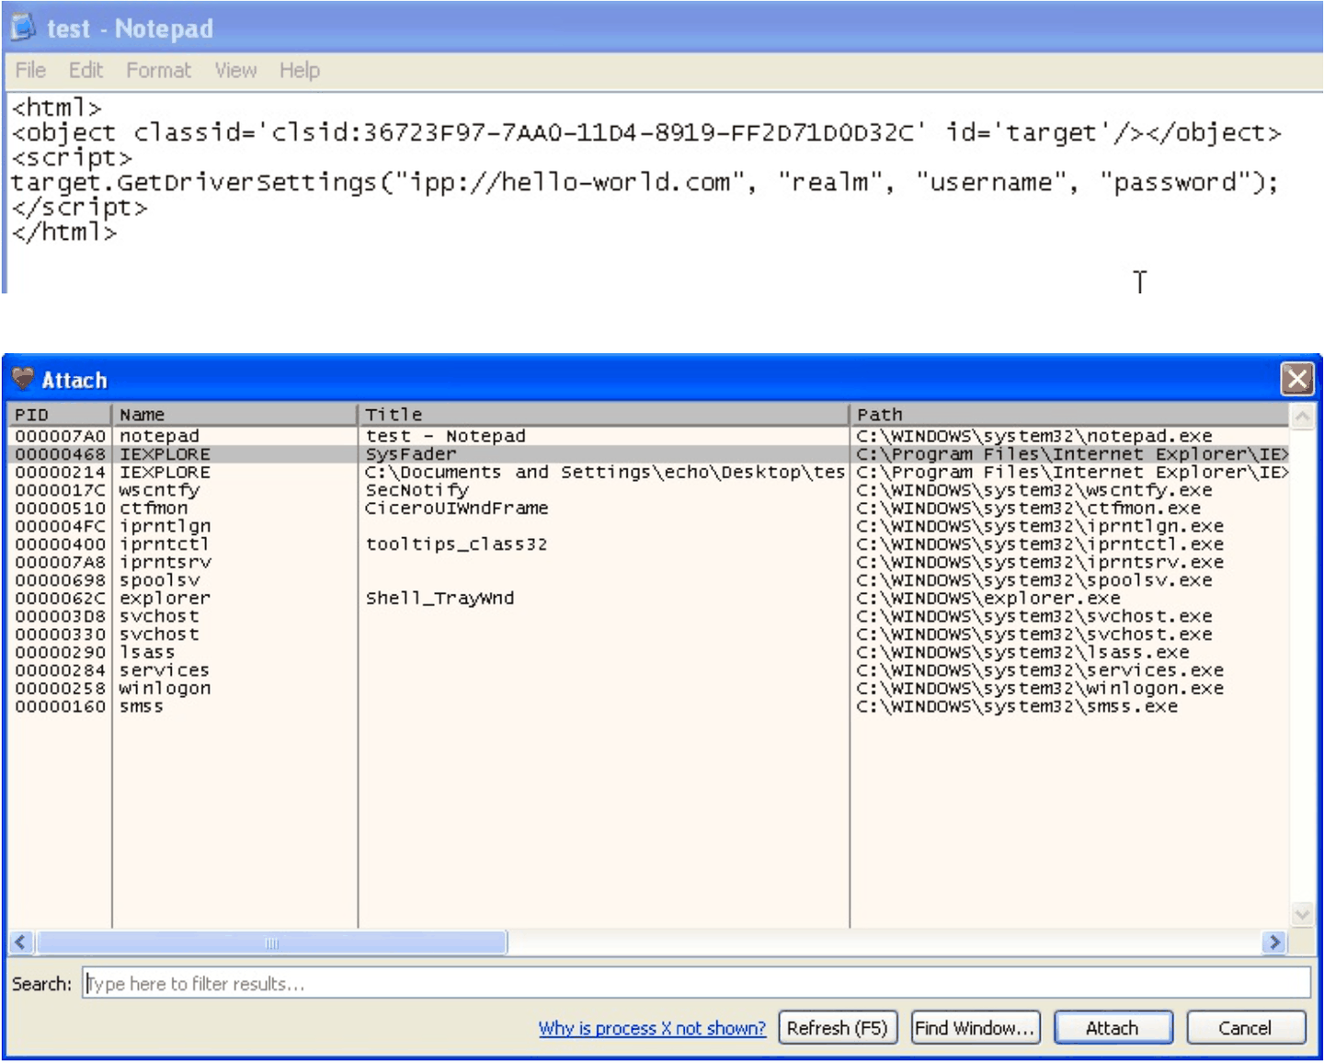Image resolution: width=1324 pixels, height=1063 pixels.
Task: Click the closing </html> line in Notepad
Action: tap(64, 232)
